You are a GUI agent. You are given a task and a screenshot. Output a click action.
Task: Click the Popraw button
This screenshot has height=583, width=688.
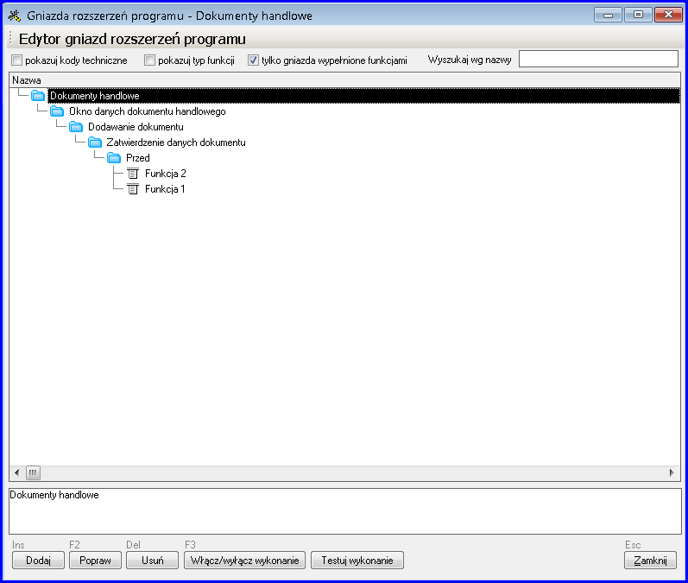(95, 561)
